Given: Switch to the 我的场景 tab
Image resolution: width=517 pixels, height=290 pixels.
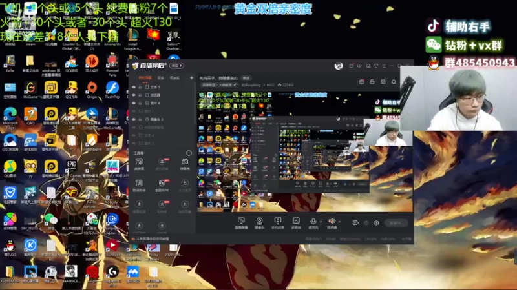Looking at the screenshot, I should coord(145,78).
